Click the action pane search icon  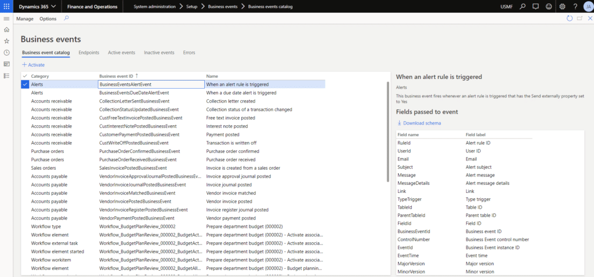coord(66,18)
